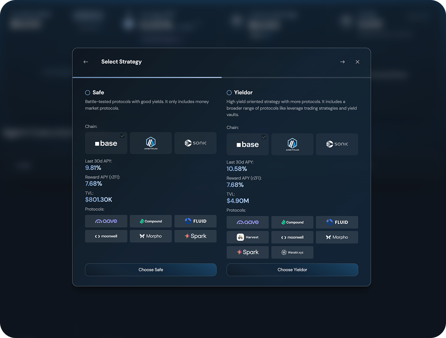The width and height of the screenshot is (446, 338).
Task: Go back with the left arrow
Action: click(x=86, y=62)
